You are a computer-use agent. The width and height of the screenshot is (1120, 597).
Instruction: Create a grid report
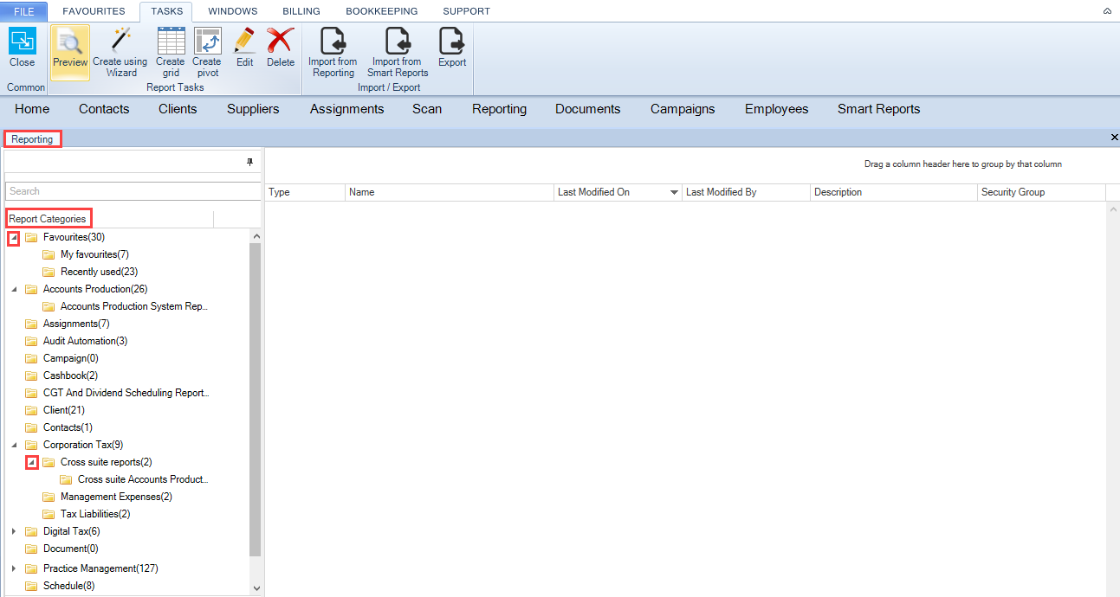pos(171,52)
